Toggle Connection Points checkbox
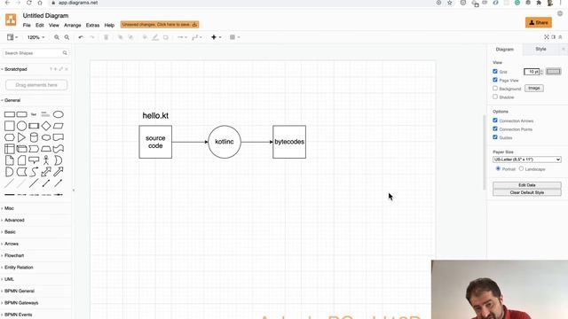568x319 pixels. click(495, 128)
